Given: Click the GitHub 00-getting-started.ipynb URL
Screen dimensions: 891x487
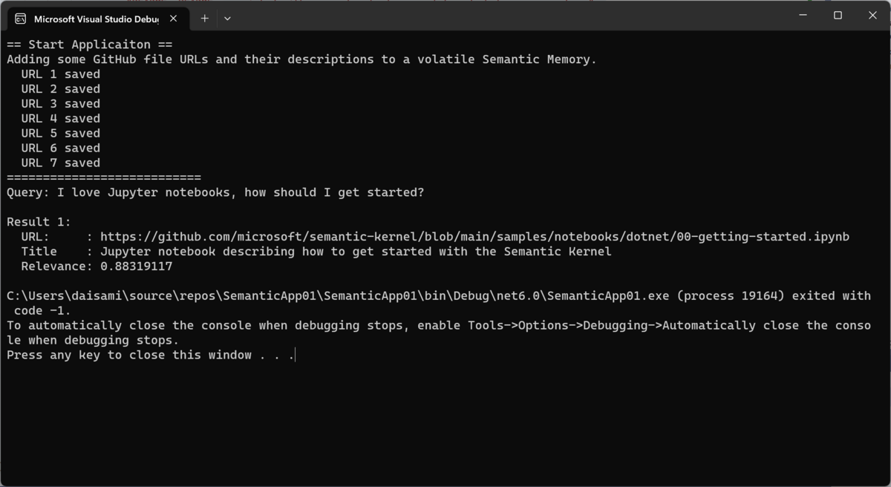Looking at the screenshot, I should click(474, 237).
